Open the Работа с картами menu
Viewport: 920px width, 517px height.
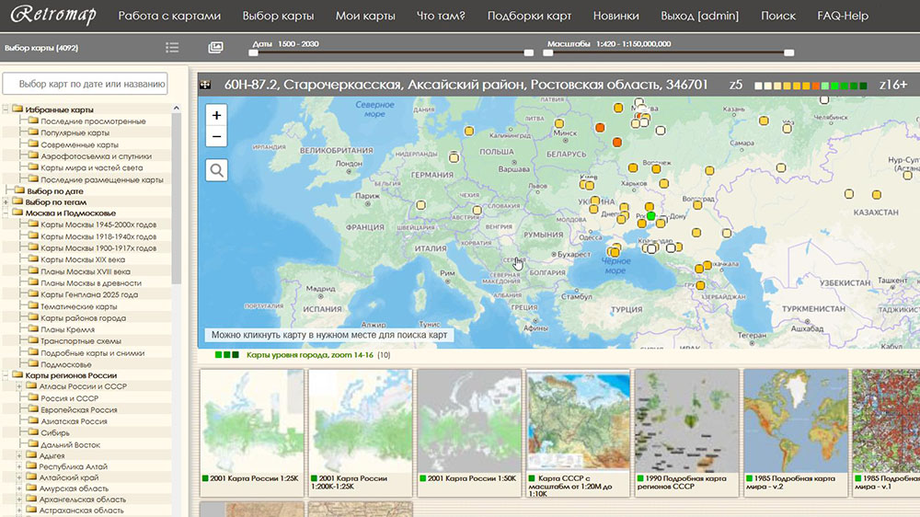[169, 16]
